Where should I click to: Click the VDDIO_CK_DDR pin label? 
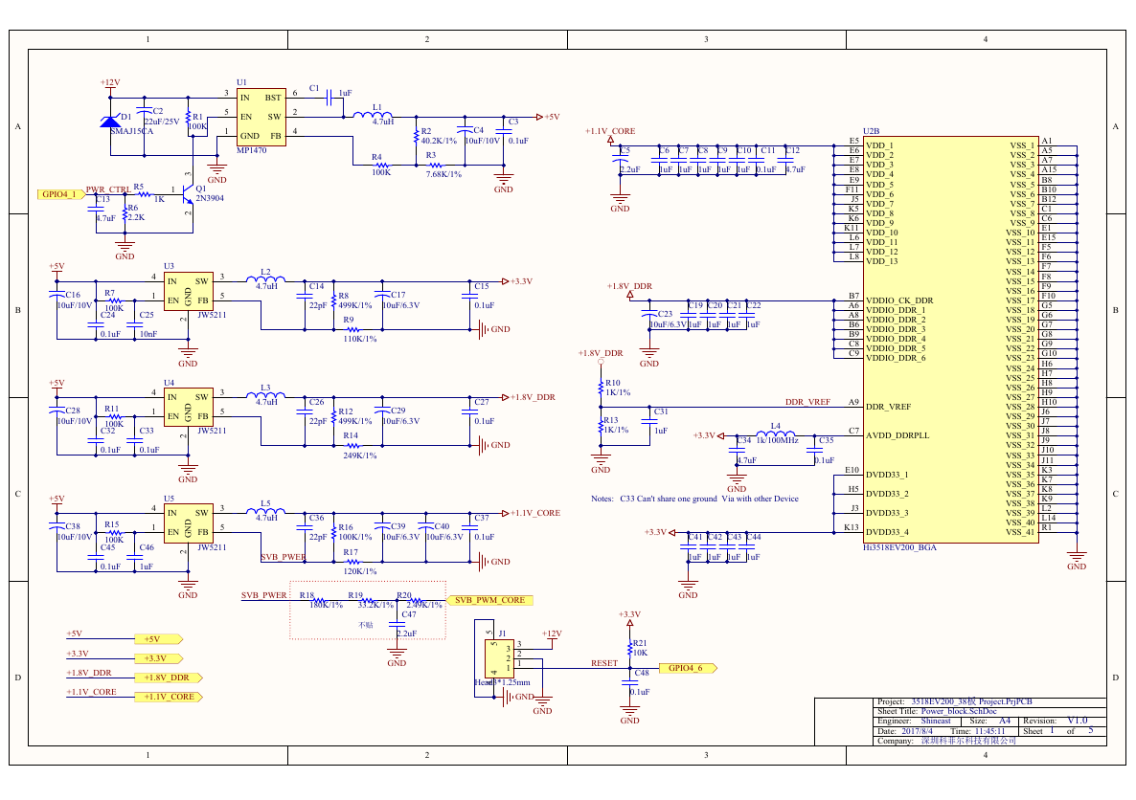pyautogui.click(x=899, y=300)
